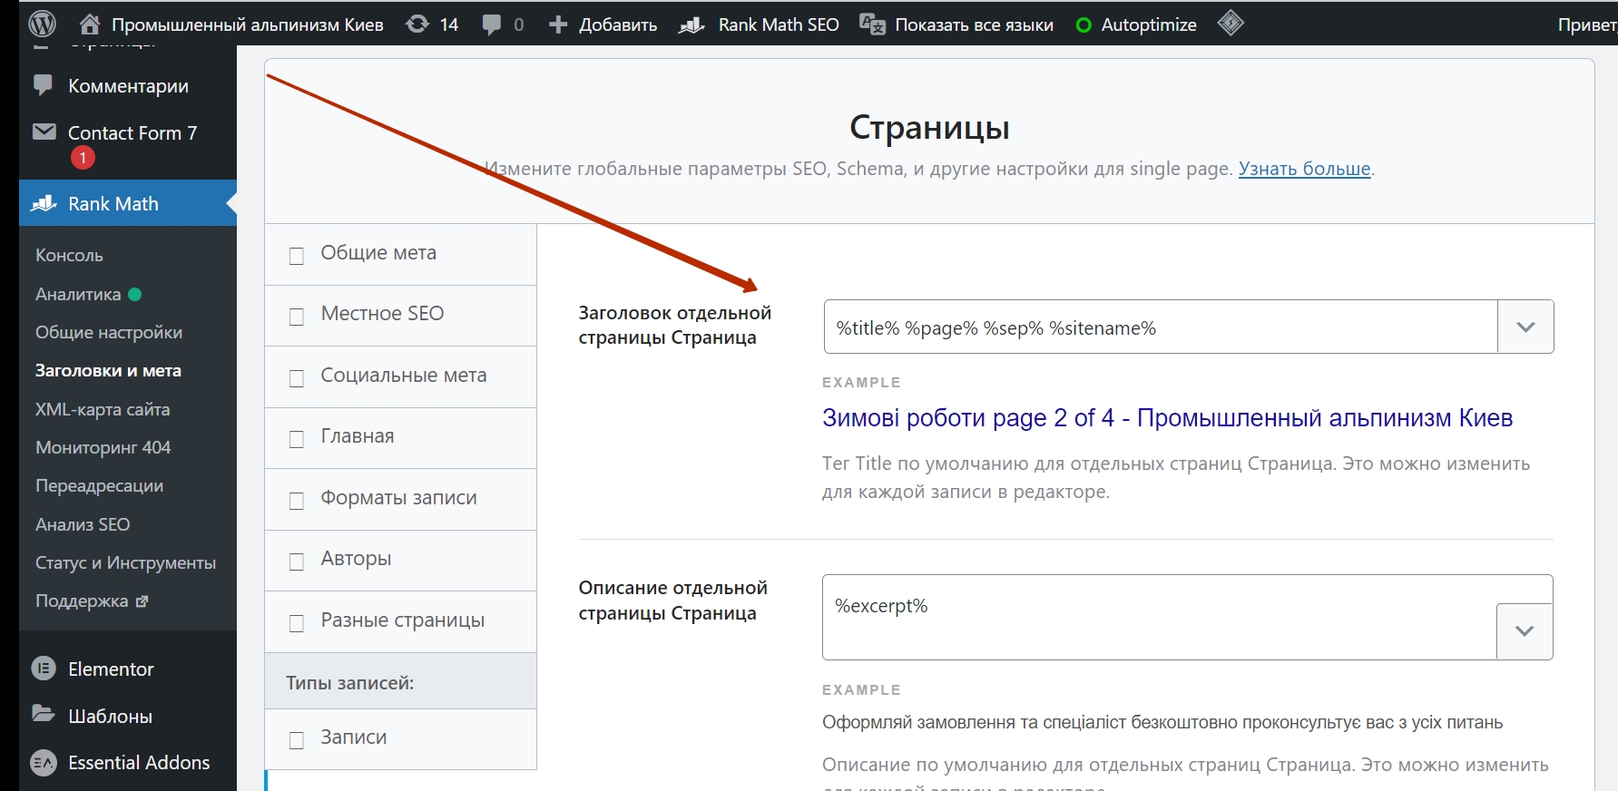Click the Autoptimize green status icon
The image size is (1618, 791).
point(1084,25)
